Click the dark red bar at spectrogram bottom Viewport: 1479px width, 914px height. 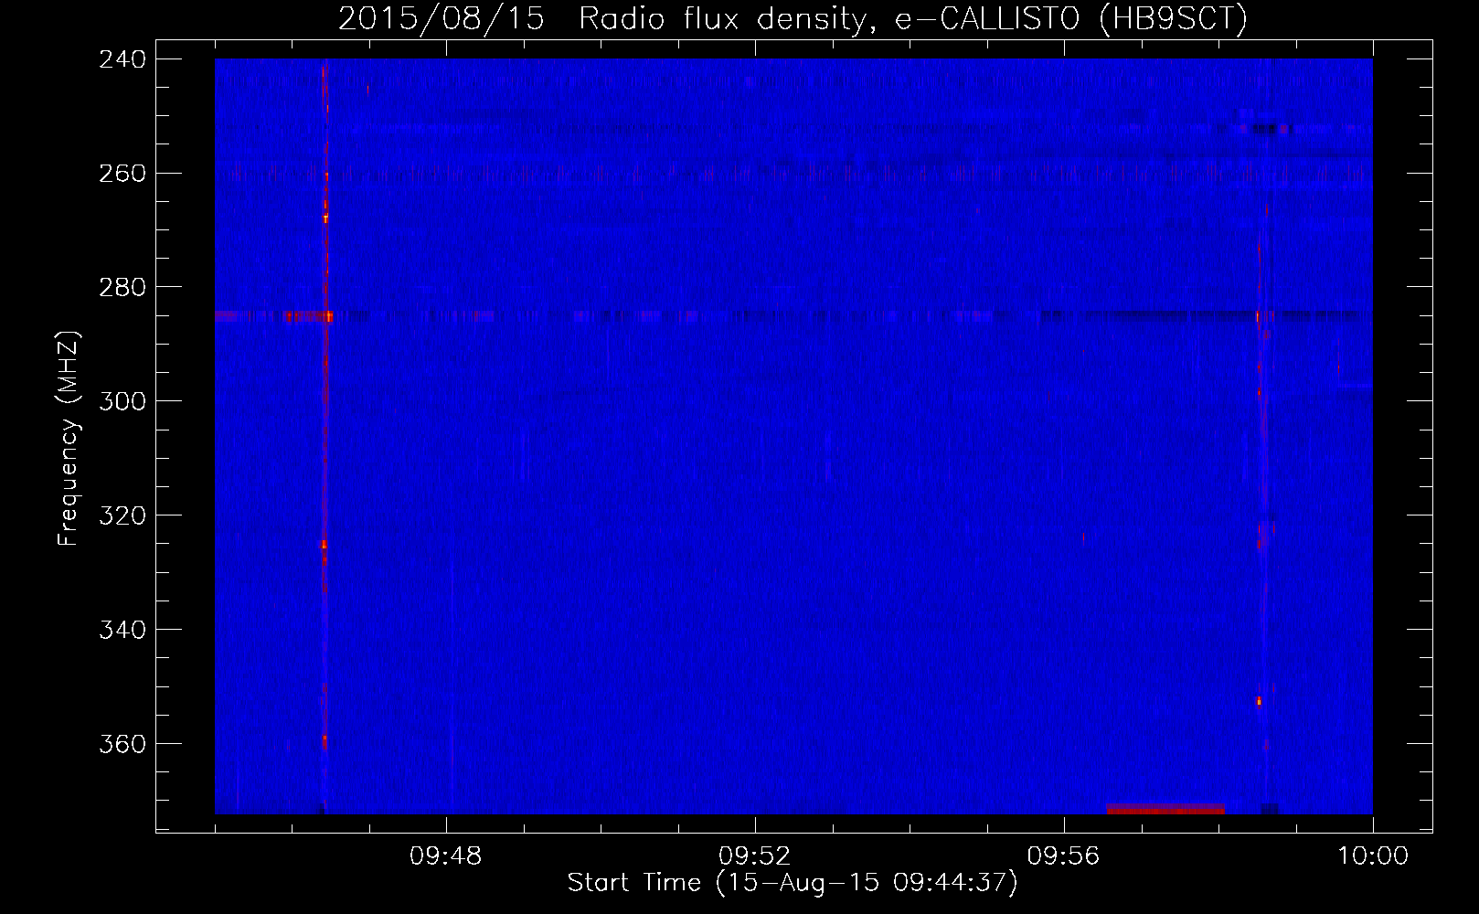1165,809
